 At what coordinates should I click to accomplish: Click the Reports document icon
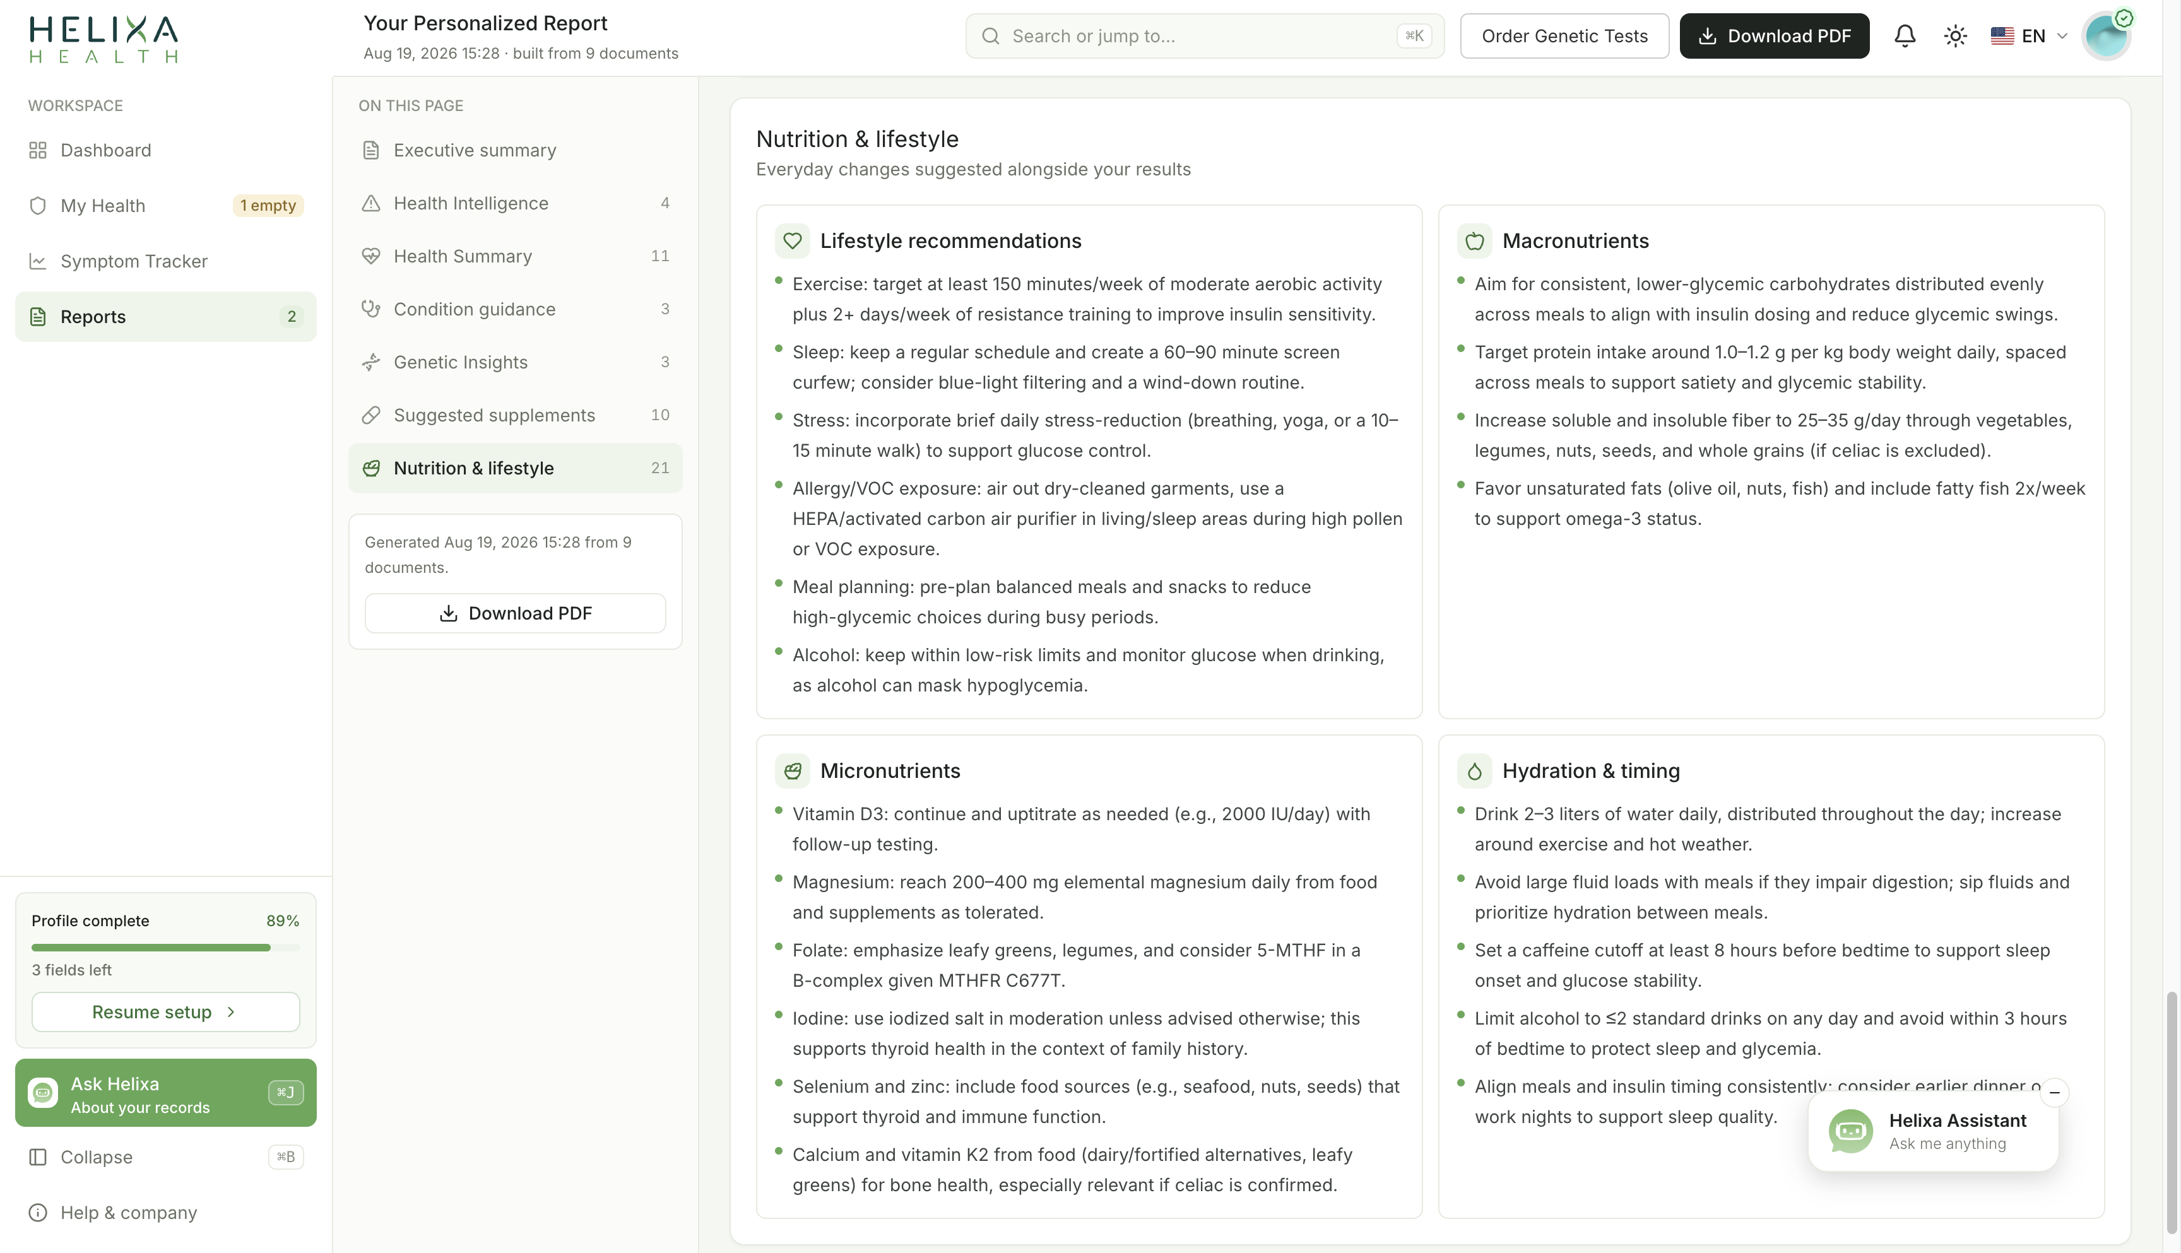click(38, 317)
